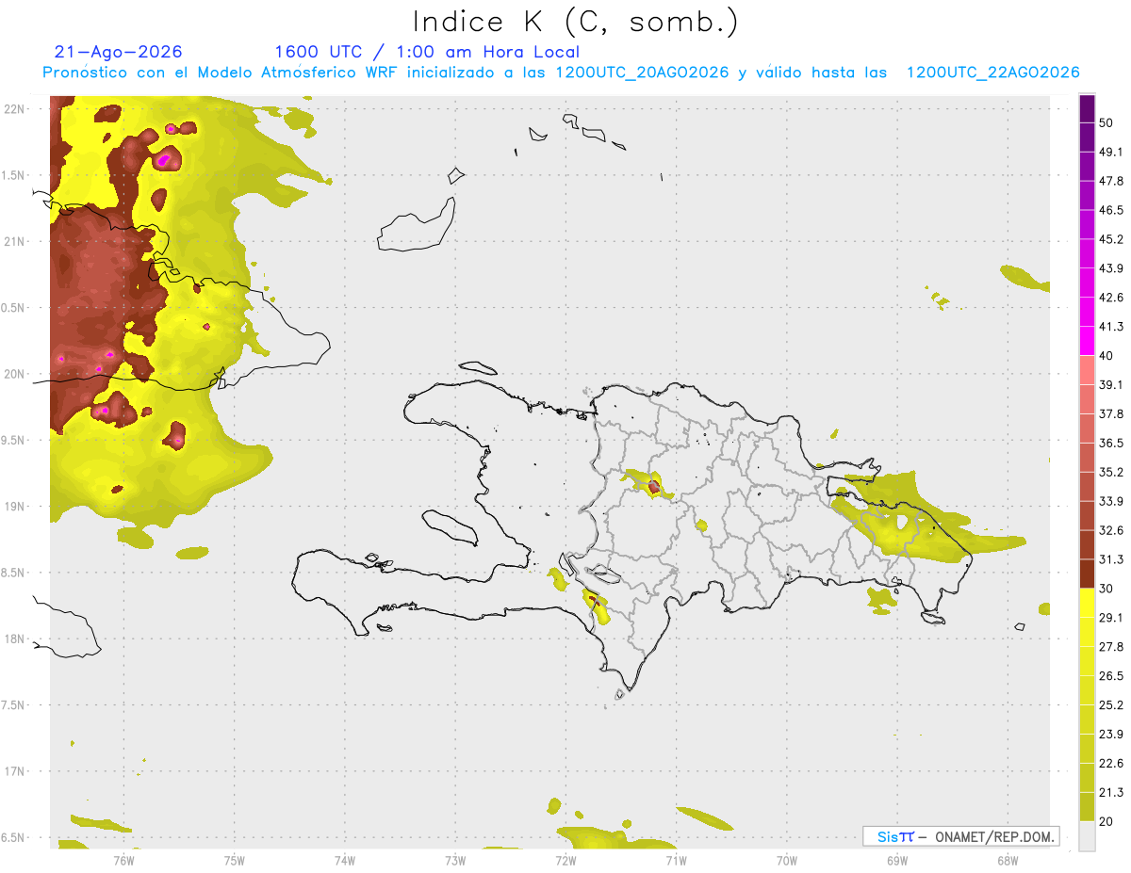The height and width of the screenshot is (873, 1131).
Task: Pick the gray swatch below the 20 mark
Action: tap(1087, 836)
